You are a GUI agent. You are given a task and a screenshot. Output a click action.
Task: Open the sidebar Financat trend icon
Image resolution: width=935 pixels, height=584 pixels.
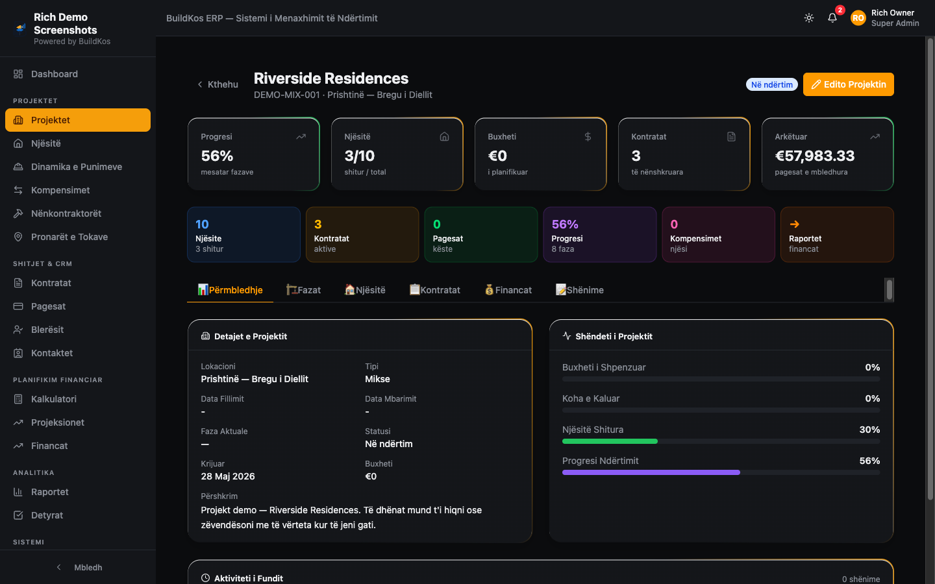(x=18, y=446)
